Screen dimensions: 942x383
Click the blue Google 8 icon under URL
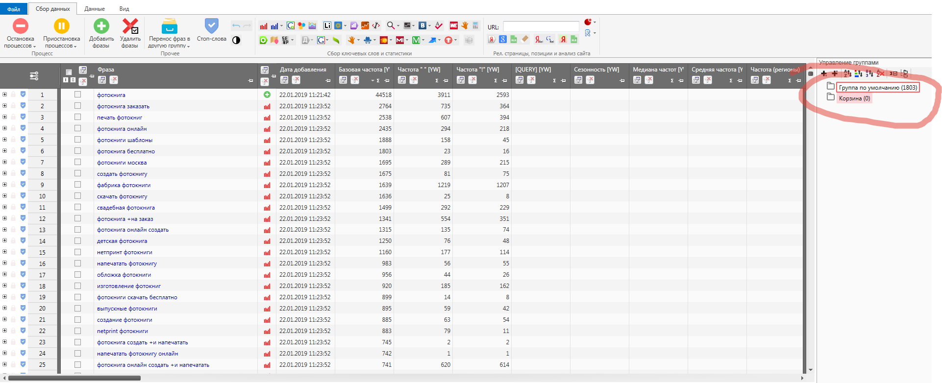(x=503, y=39)
